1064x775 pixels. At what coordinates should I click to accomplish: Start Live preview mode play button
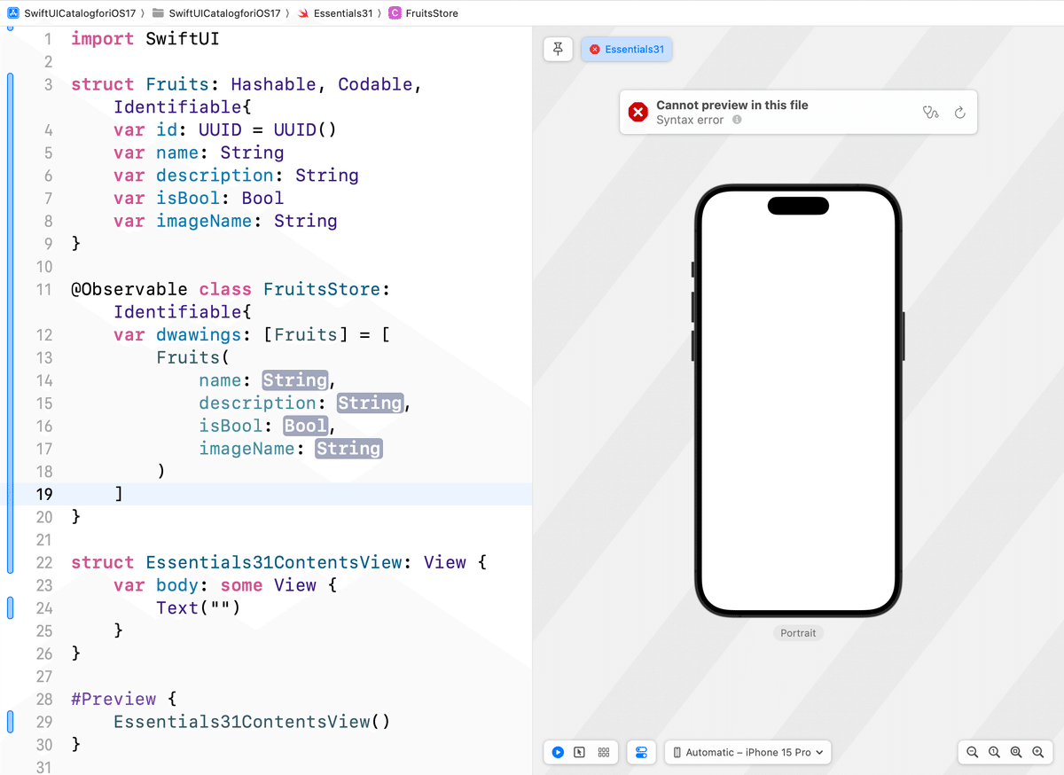click(x=558, y=752)
